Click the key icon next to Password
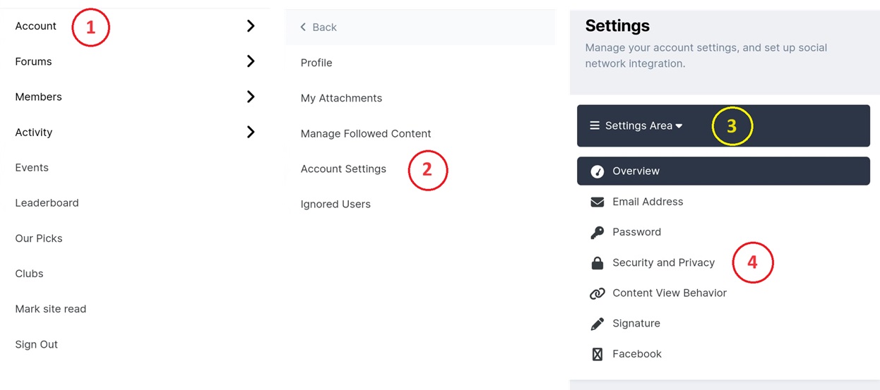 click(x=597, y=232)
